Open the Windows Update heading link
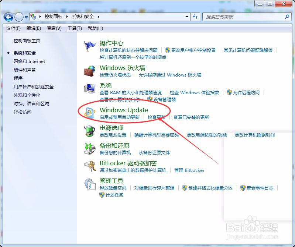Viewport: 295px width, 247px height. (x=124, y=110)
